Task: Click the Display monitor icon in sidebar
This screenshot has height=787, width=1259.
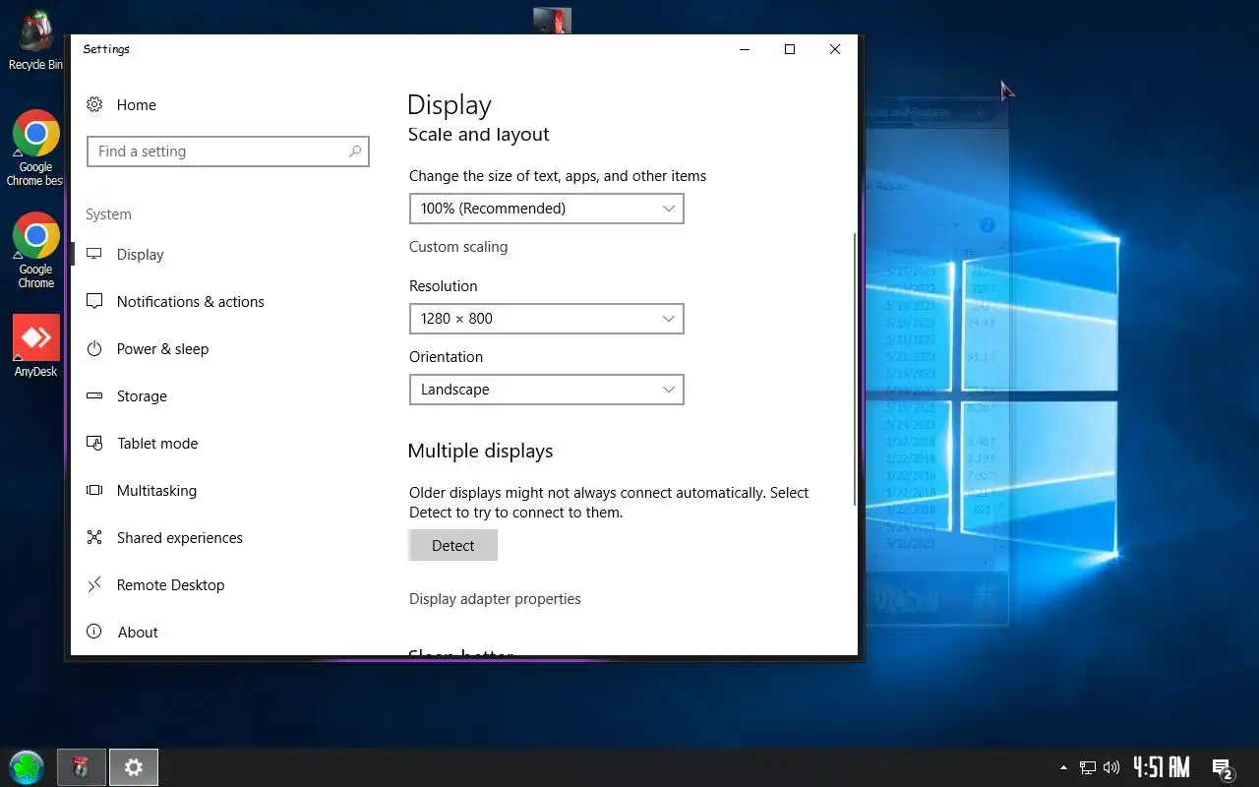Action: [x=94, y=254]
